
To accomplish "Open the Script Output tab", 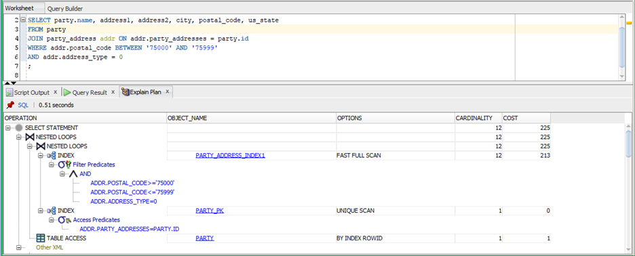I will (32, 92).
